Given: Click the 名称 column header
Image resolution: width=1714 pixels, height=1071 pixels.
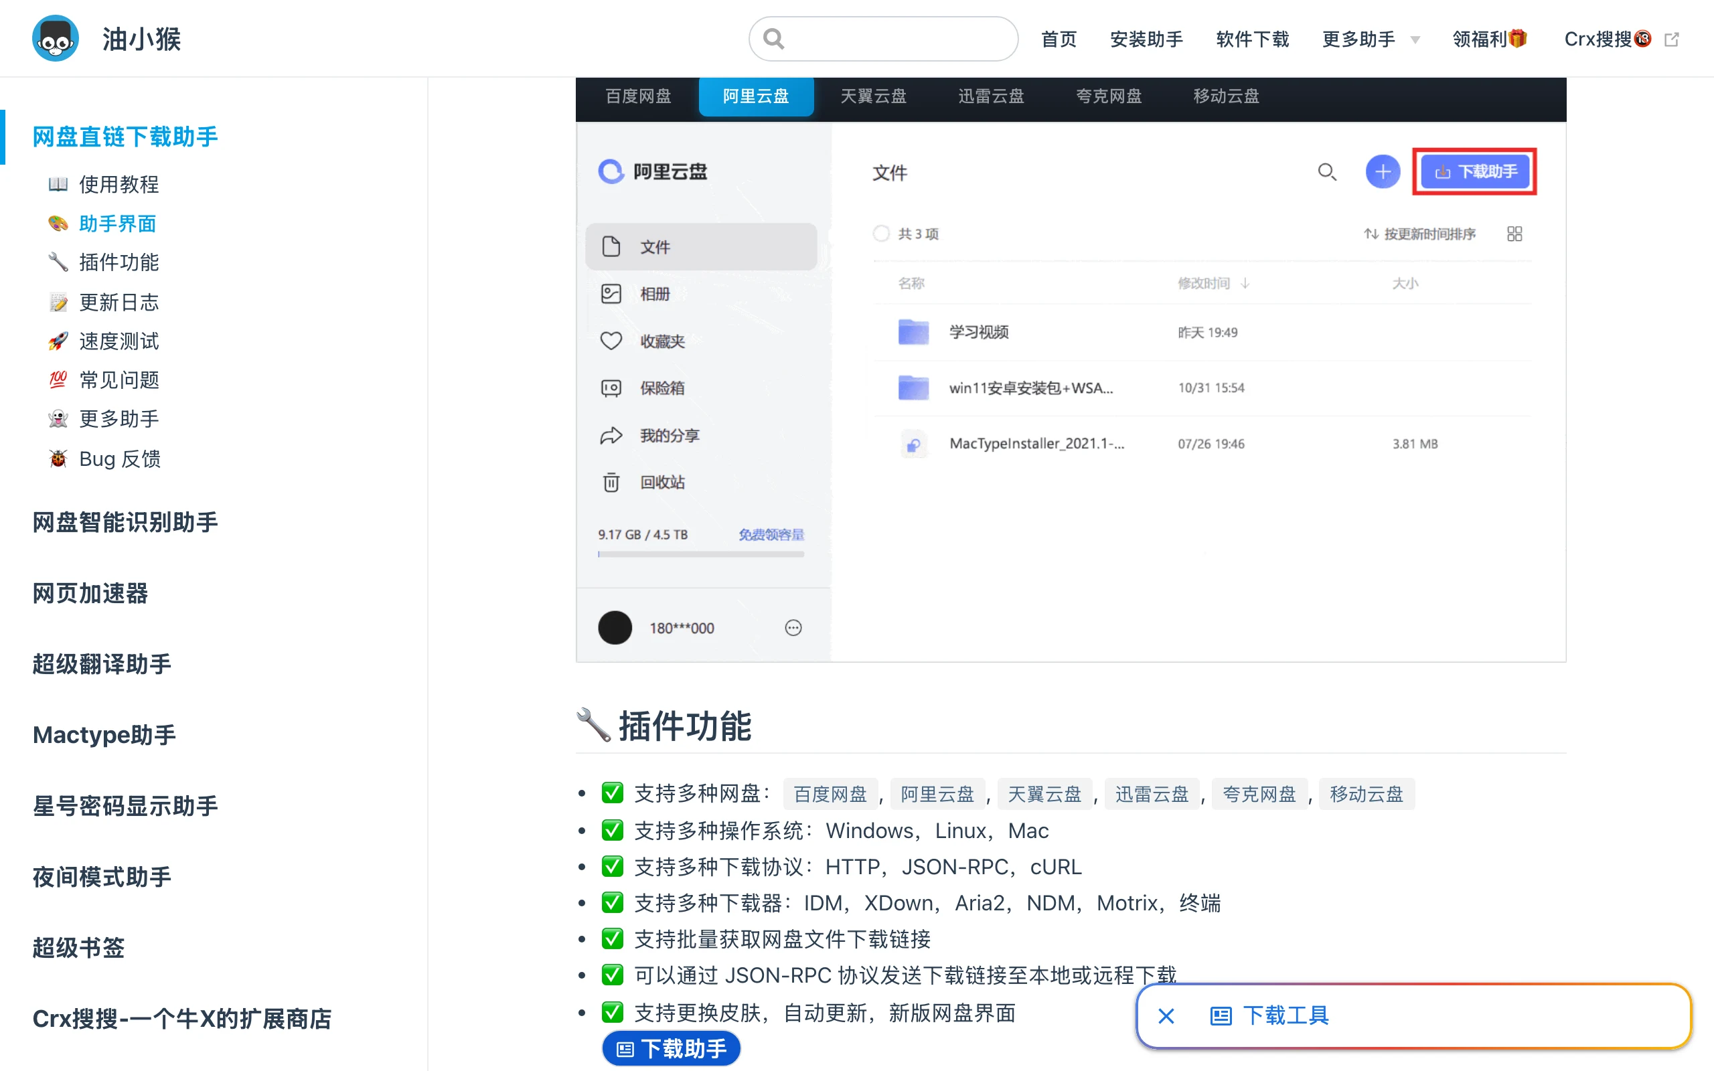Looking at the screenshot, I should click(911, 283).
